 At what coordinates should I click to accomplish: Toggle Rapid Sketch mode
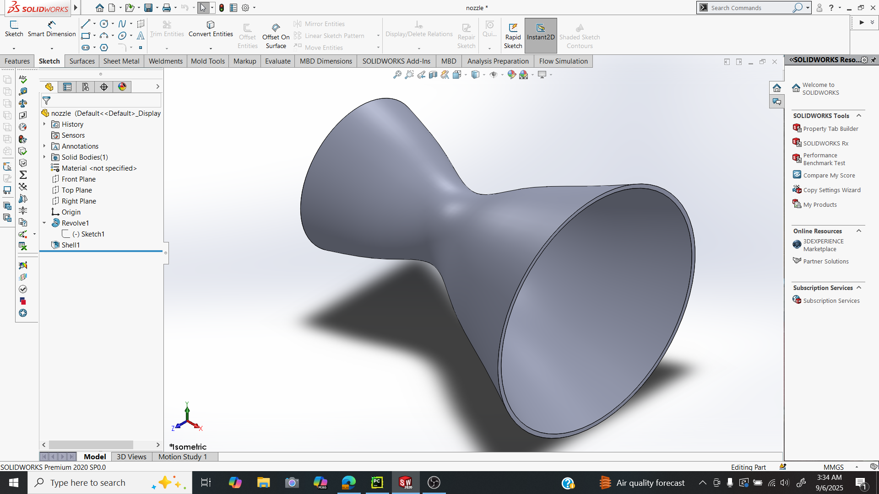[x=513, y=36]
